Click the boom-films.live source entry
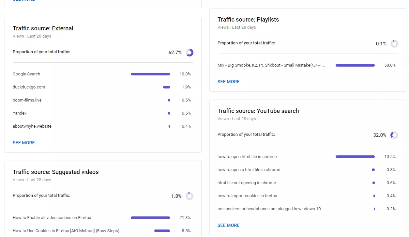 click(27, 100)
